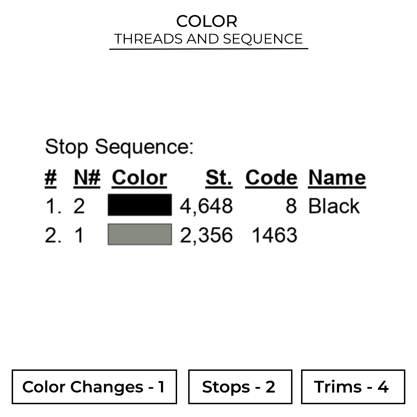Click the thread name Black
The image size is (417, 417).
334,206
